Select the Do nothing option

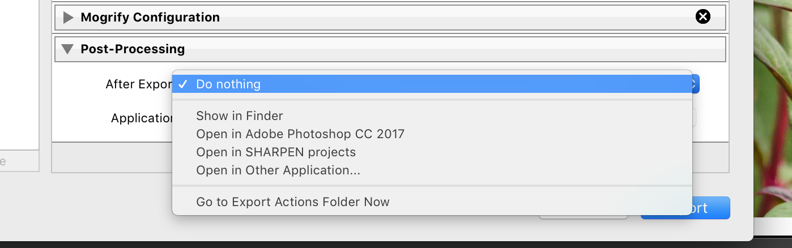228,84
